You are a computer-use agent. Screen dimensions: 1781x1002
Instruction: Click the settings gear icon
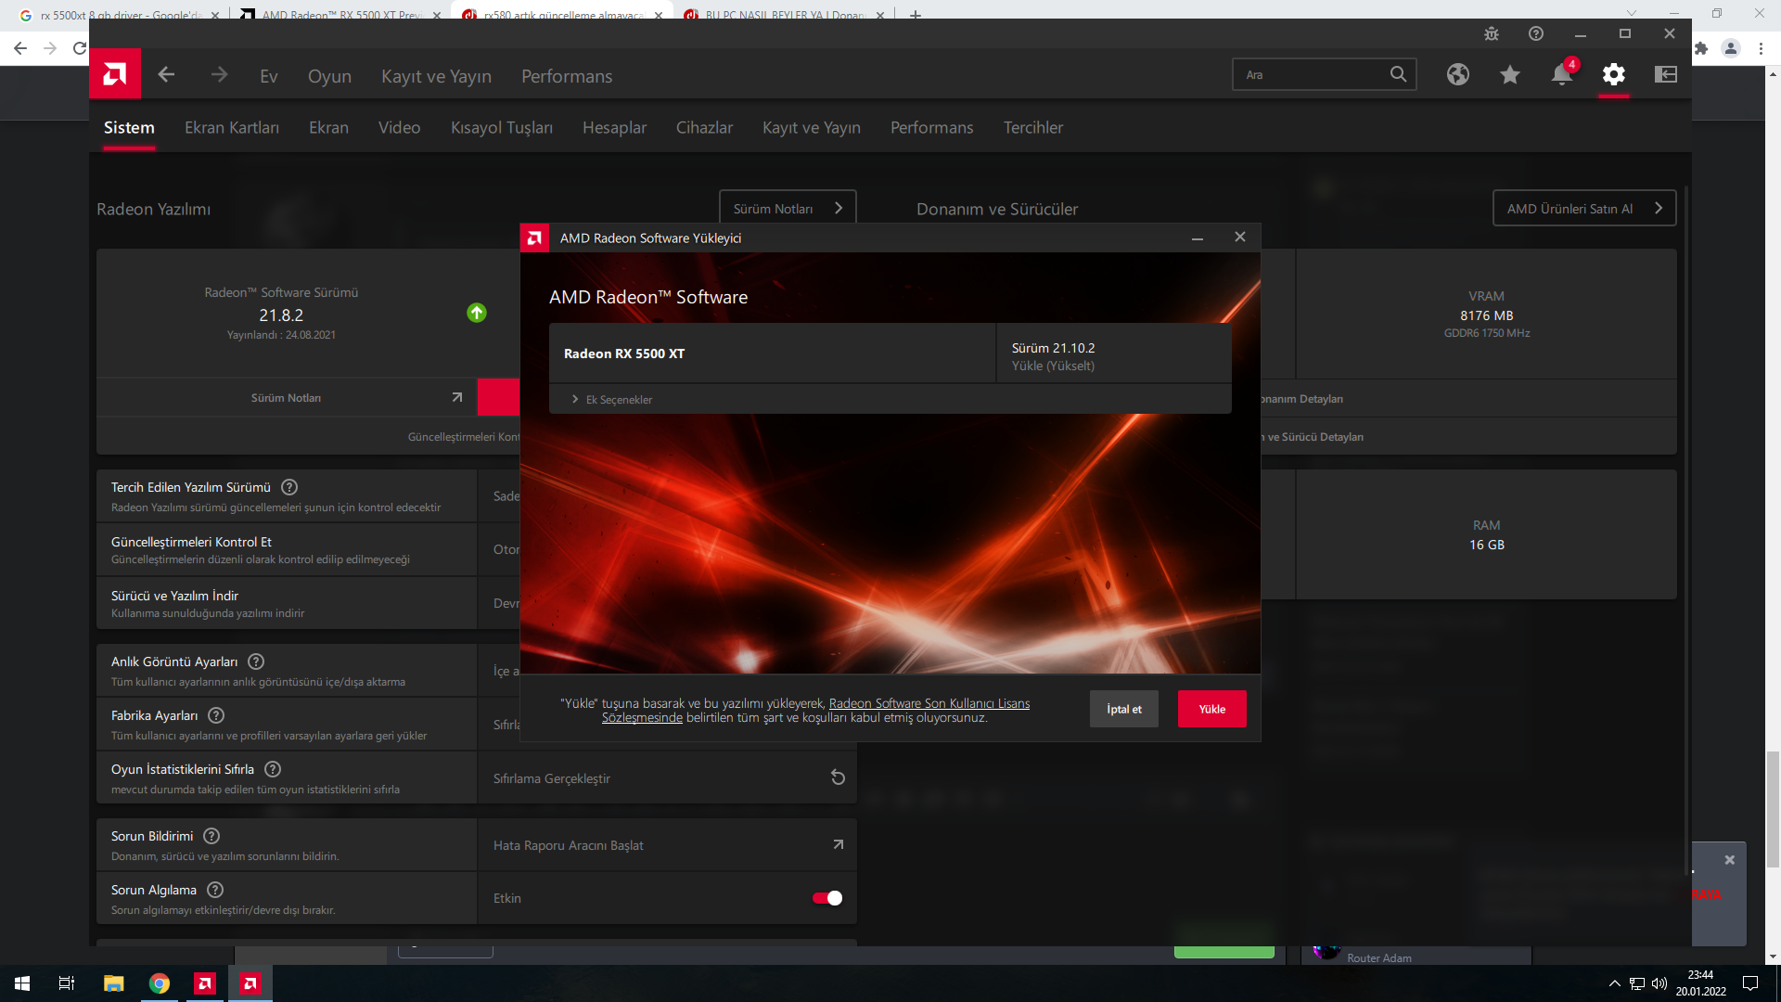pos(1614,74)
